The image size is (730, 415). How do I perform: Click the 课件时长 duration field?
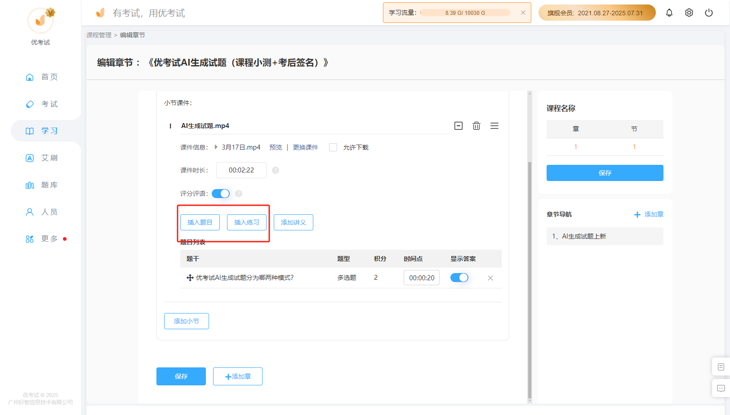pyautogui.click(x=241, y=170)
